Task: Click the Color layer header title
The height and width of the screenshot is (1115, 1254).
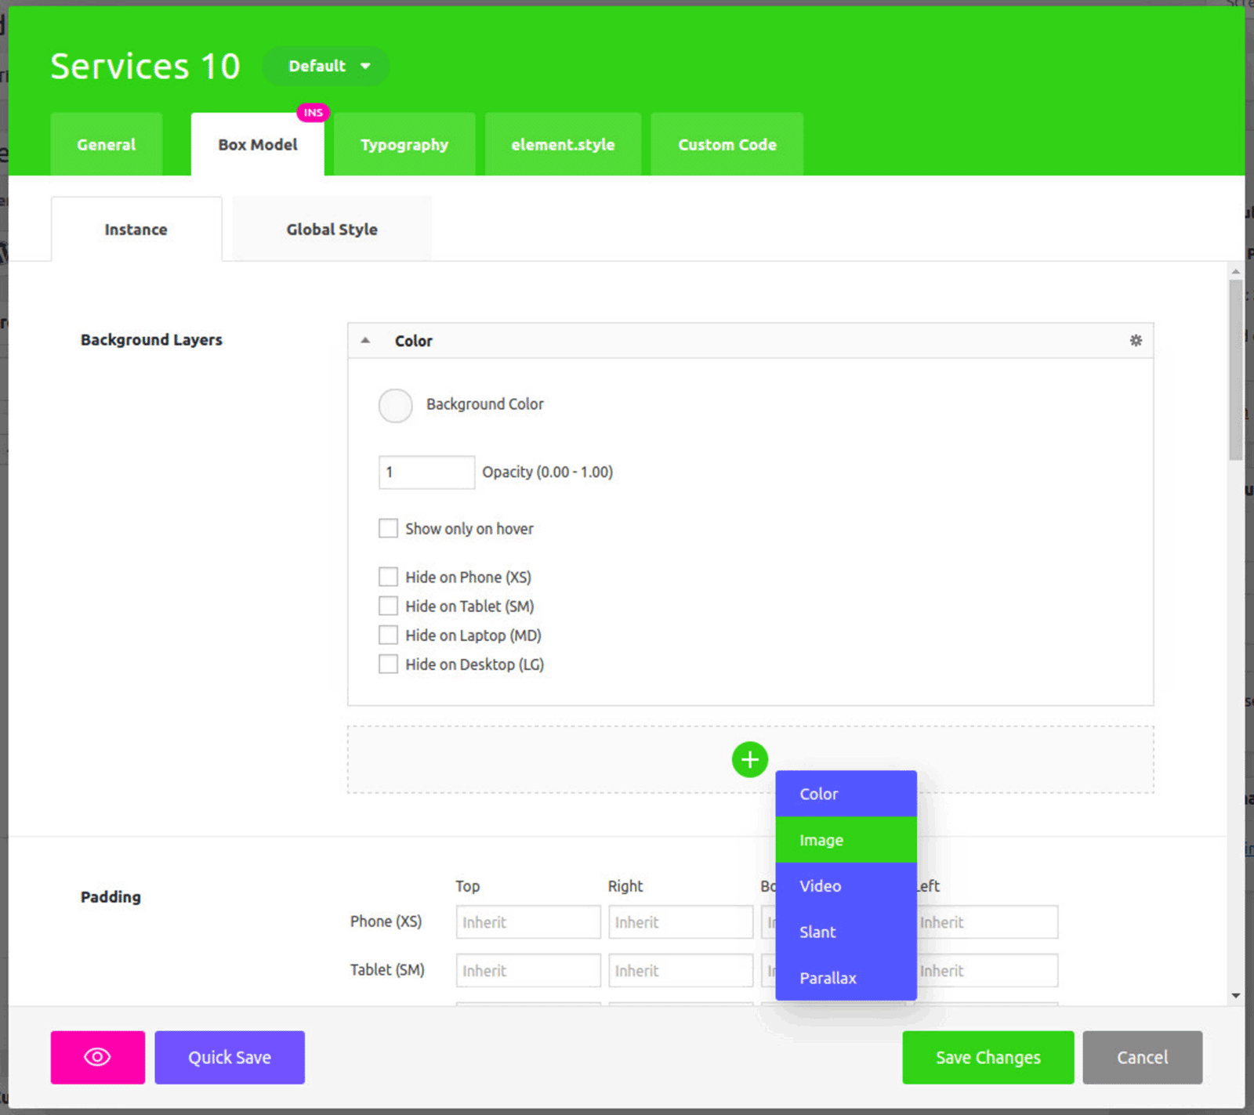Action: pyautogui.click(x=413, y=341)
